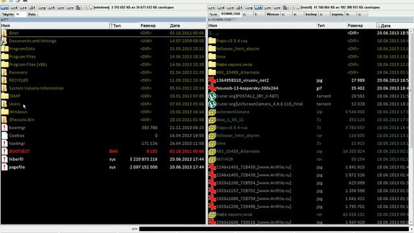This screenshot has height=233, width=414.
Task: Select drive g in left panel drive bar
Action: [42, 8]
